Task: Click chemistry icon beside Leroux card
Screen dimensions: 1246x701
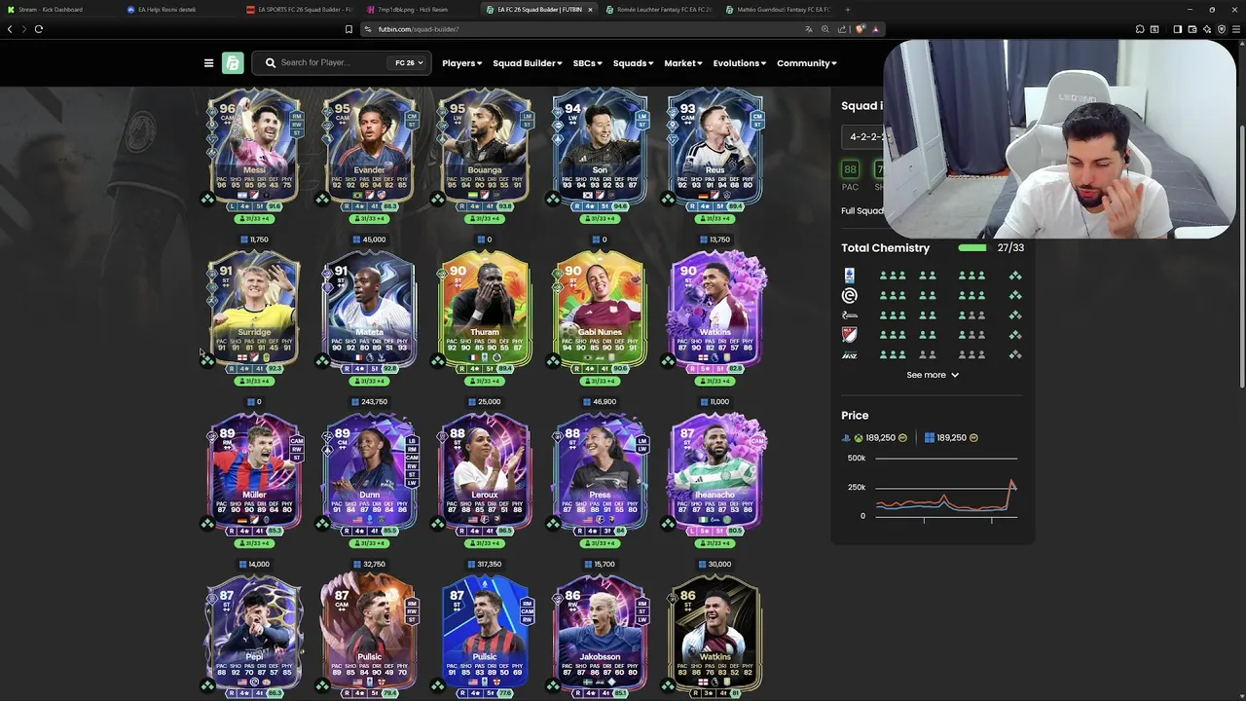Action: (437, 524)
